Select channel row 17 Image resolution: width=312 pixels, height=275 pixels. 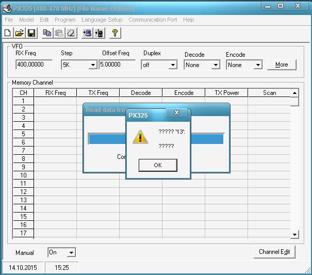(23, 233)
